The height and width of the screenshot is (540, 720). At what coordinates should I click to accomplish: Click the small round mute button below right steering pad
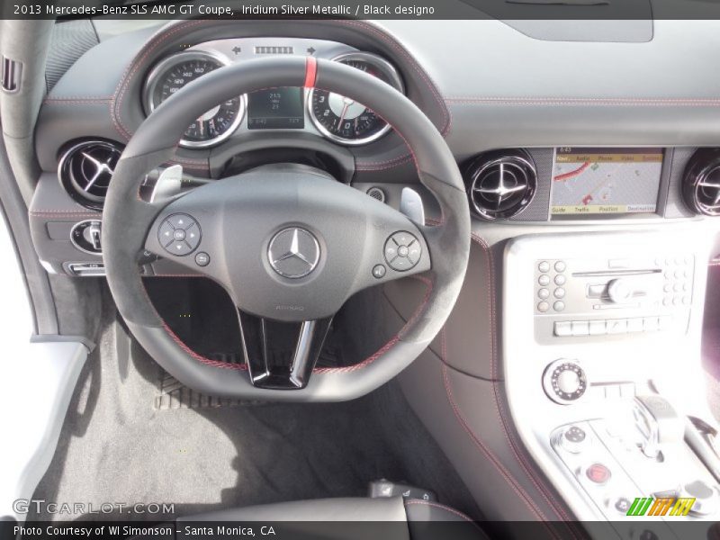(x=379, y=272)
